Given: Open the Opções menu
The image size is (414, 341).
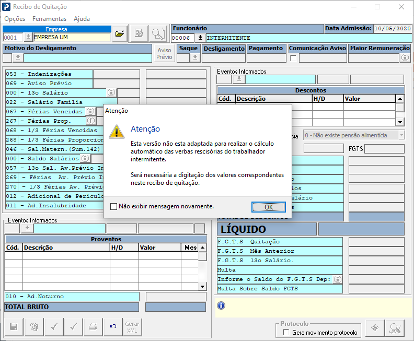Looking at the screenshot, I should pyautogui.click(x=15, y=19).
